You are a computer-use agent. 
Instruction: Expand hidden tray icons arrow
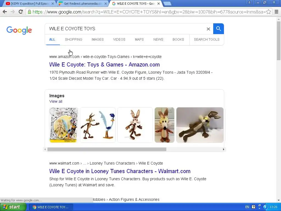click(x=265, y=207)
